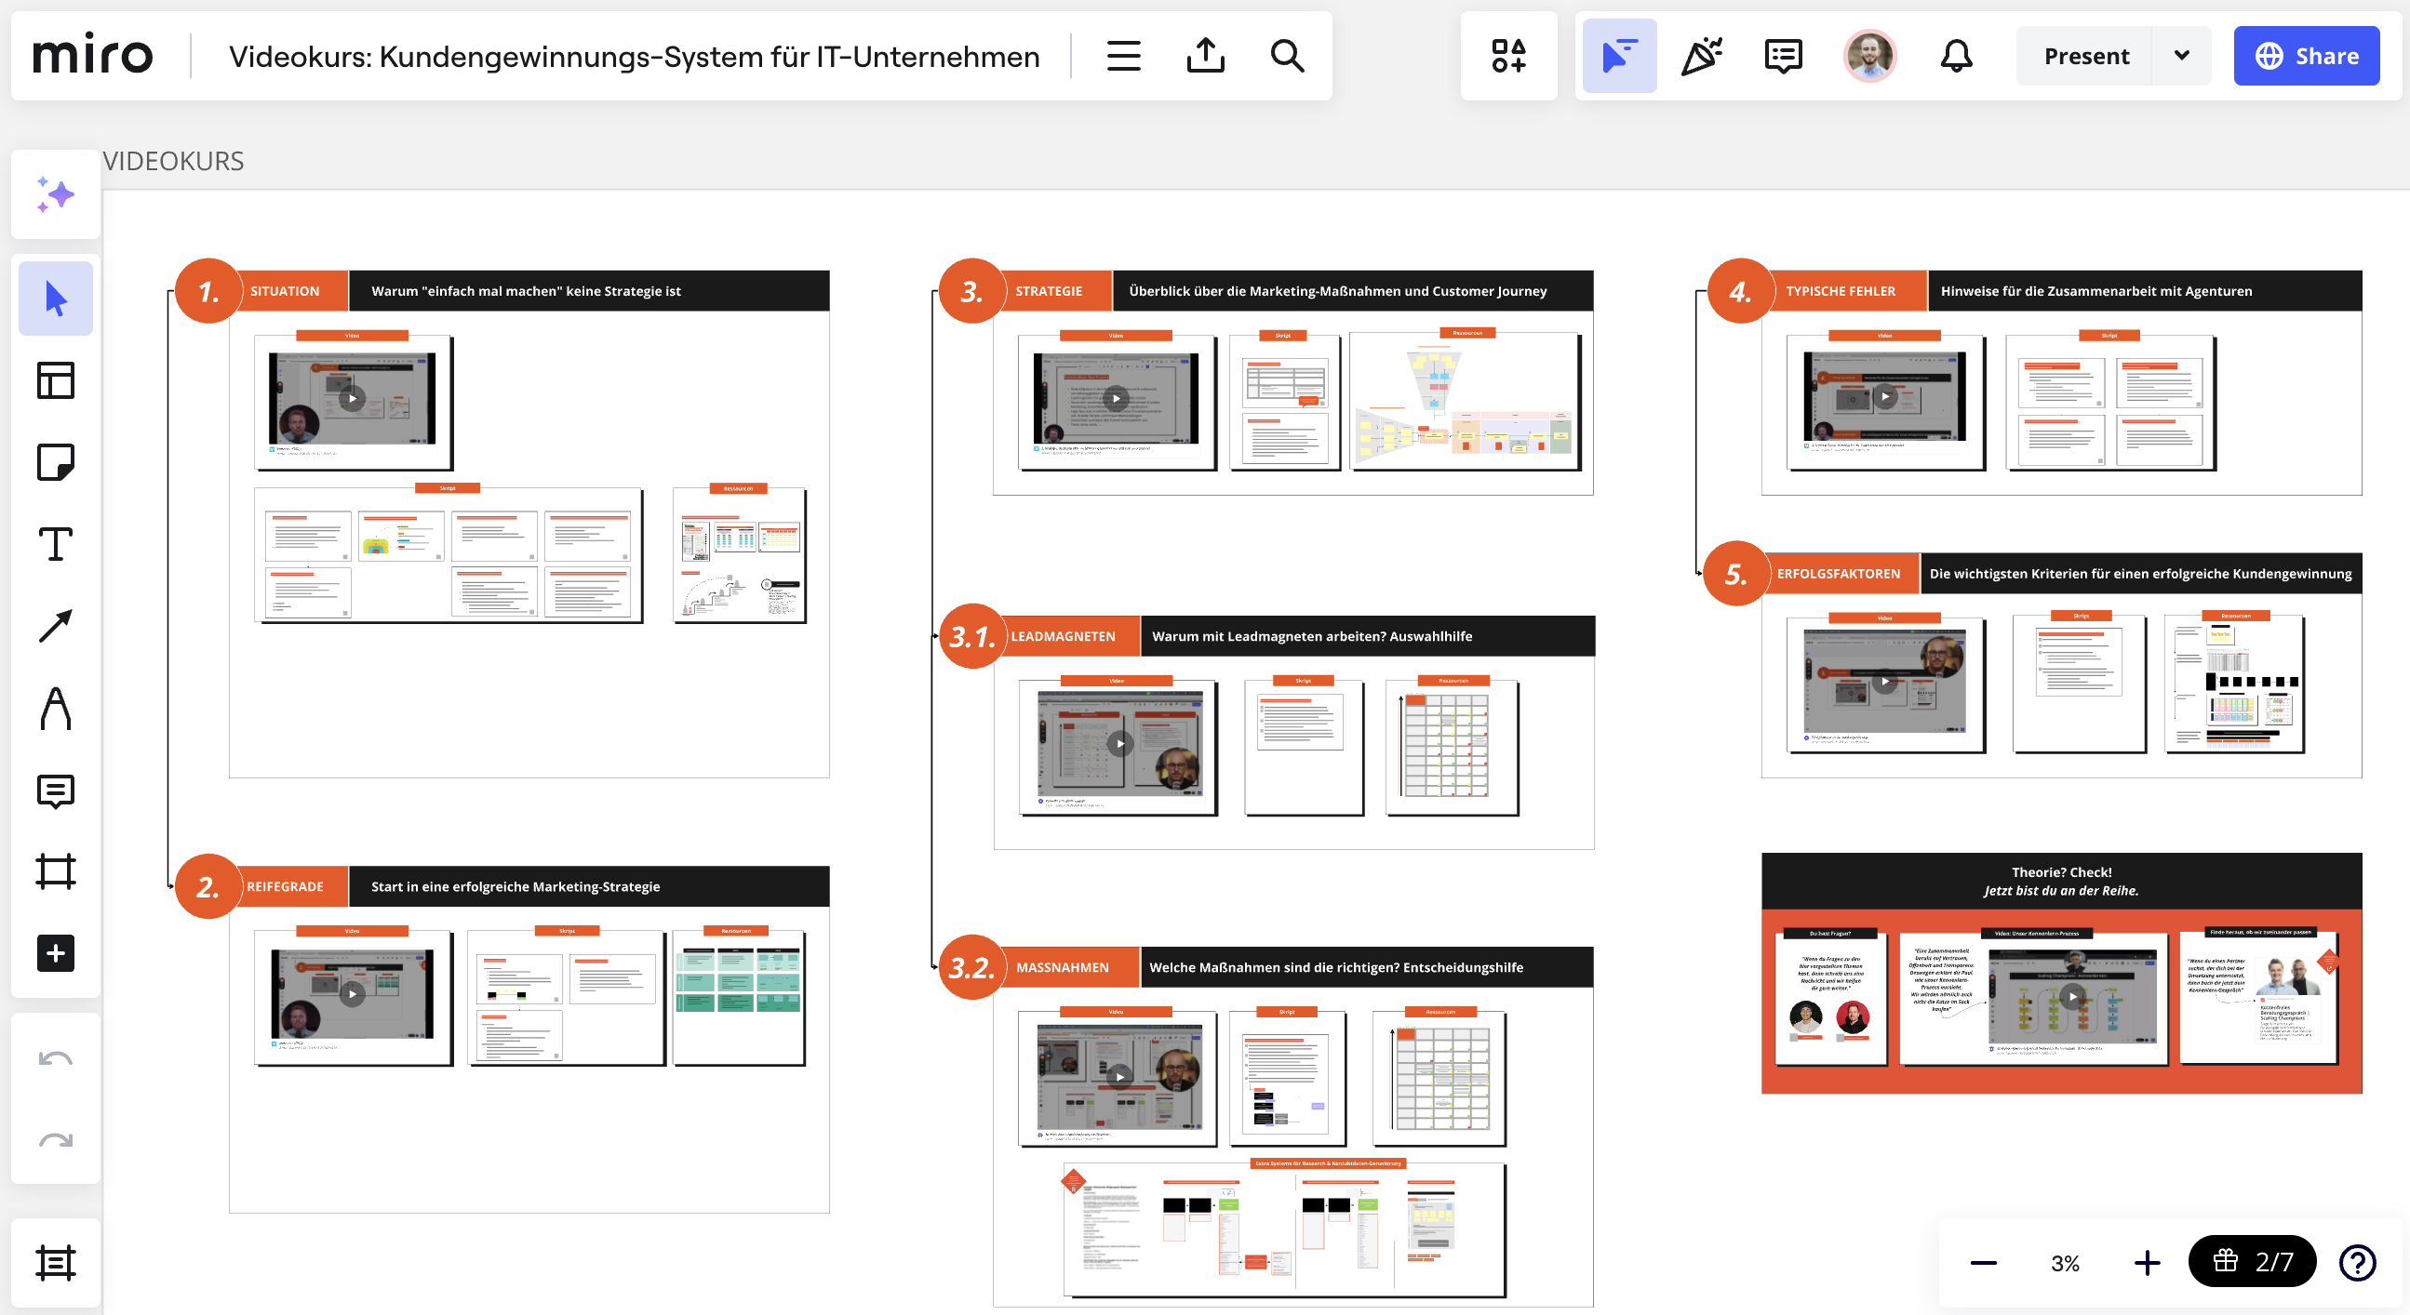Open the plus more apps button
The height and width of the screenshot is (1315, 2410).
[x=55, y=953]
